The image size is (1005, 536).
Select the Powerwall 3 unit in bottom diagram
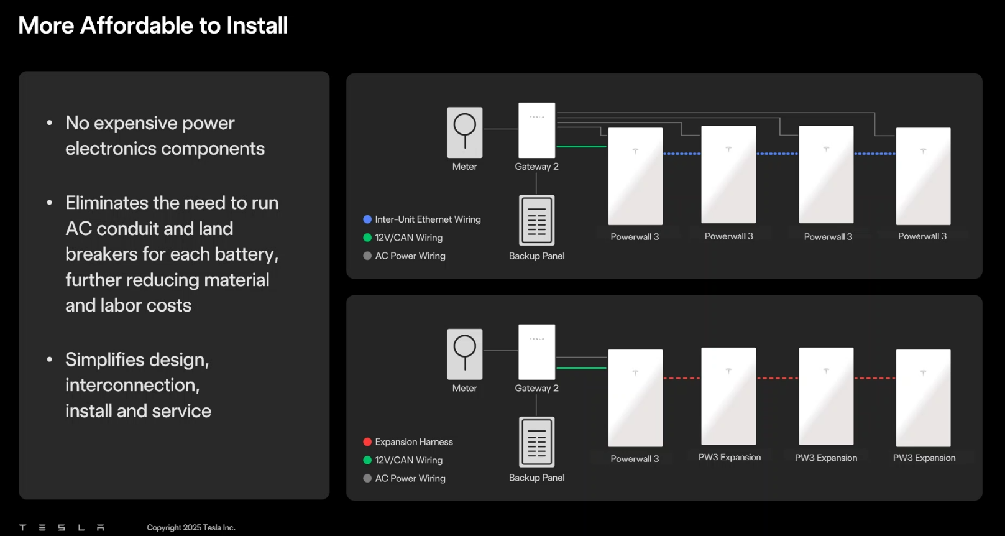click(x=635, y=398)
